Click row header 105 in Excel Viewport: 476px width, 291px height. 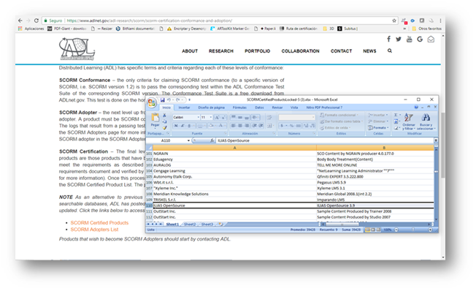pos(149,177)
